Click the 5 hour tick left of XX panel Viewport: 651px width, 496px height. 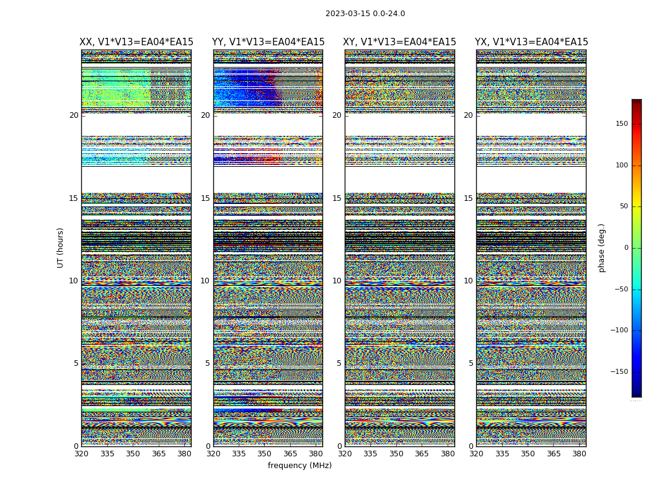coord(76,363)
